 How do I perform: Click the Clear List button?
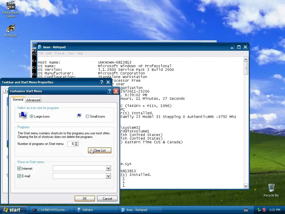point(100,150)
